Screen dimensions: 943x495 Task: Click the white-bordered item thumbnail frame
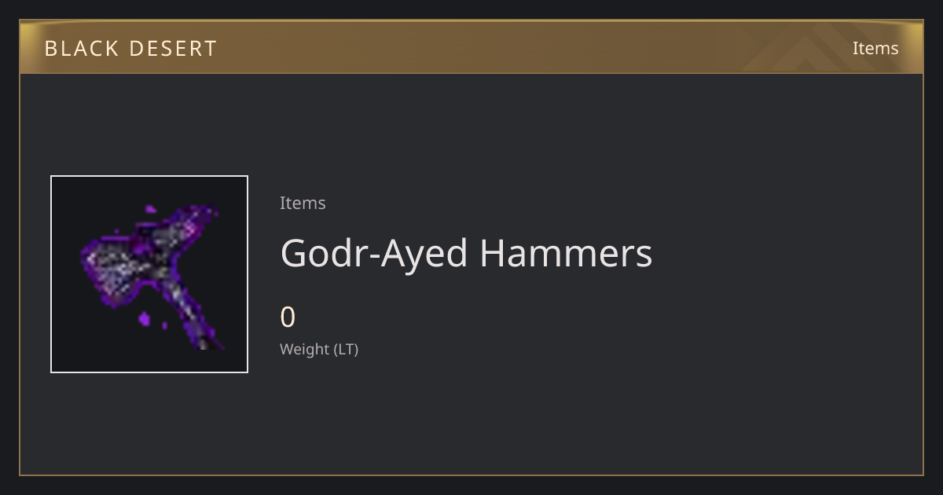click(149, 274)
